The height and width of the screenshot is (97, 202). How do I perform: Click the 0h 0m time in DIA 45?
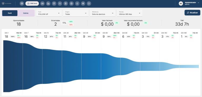coord(98,33)
